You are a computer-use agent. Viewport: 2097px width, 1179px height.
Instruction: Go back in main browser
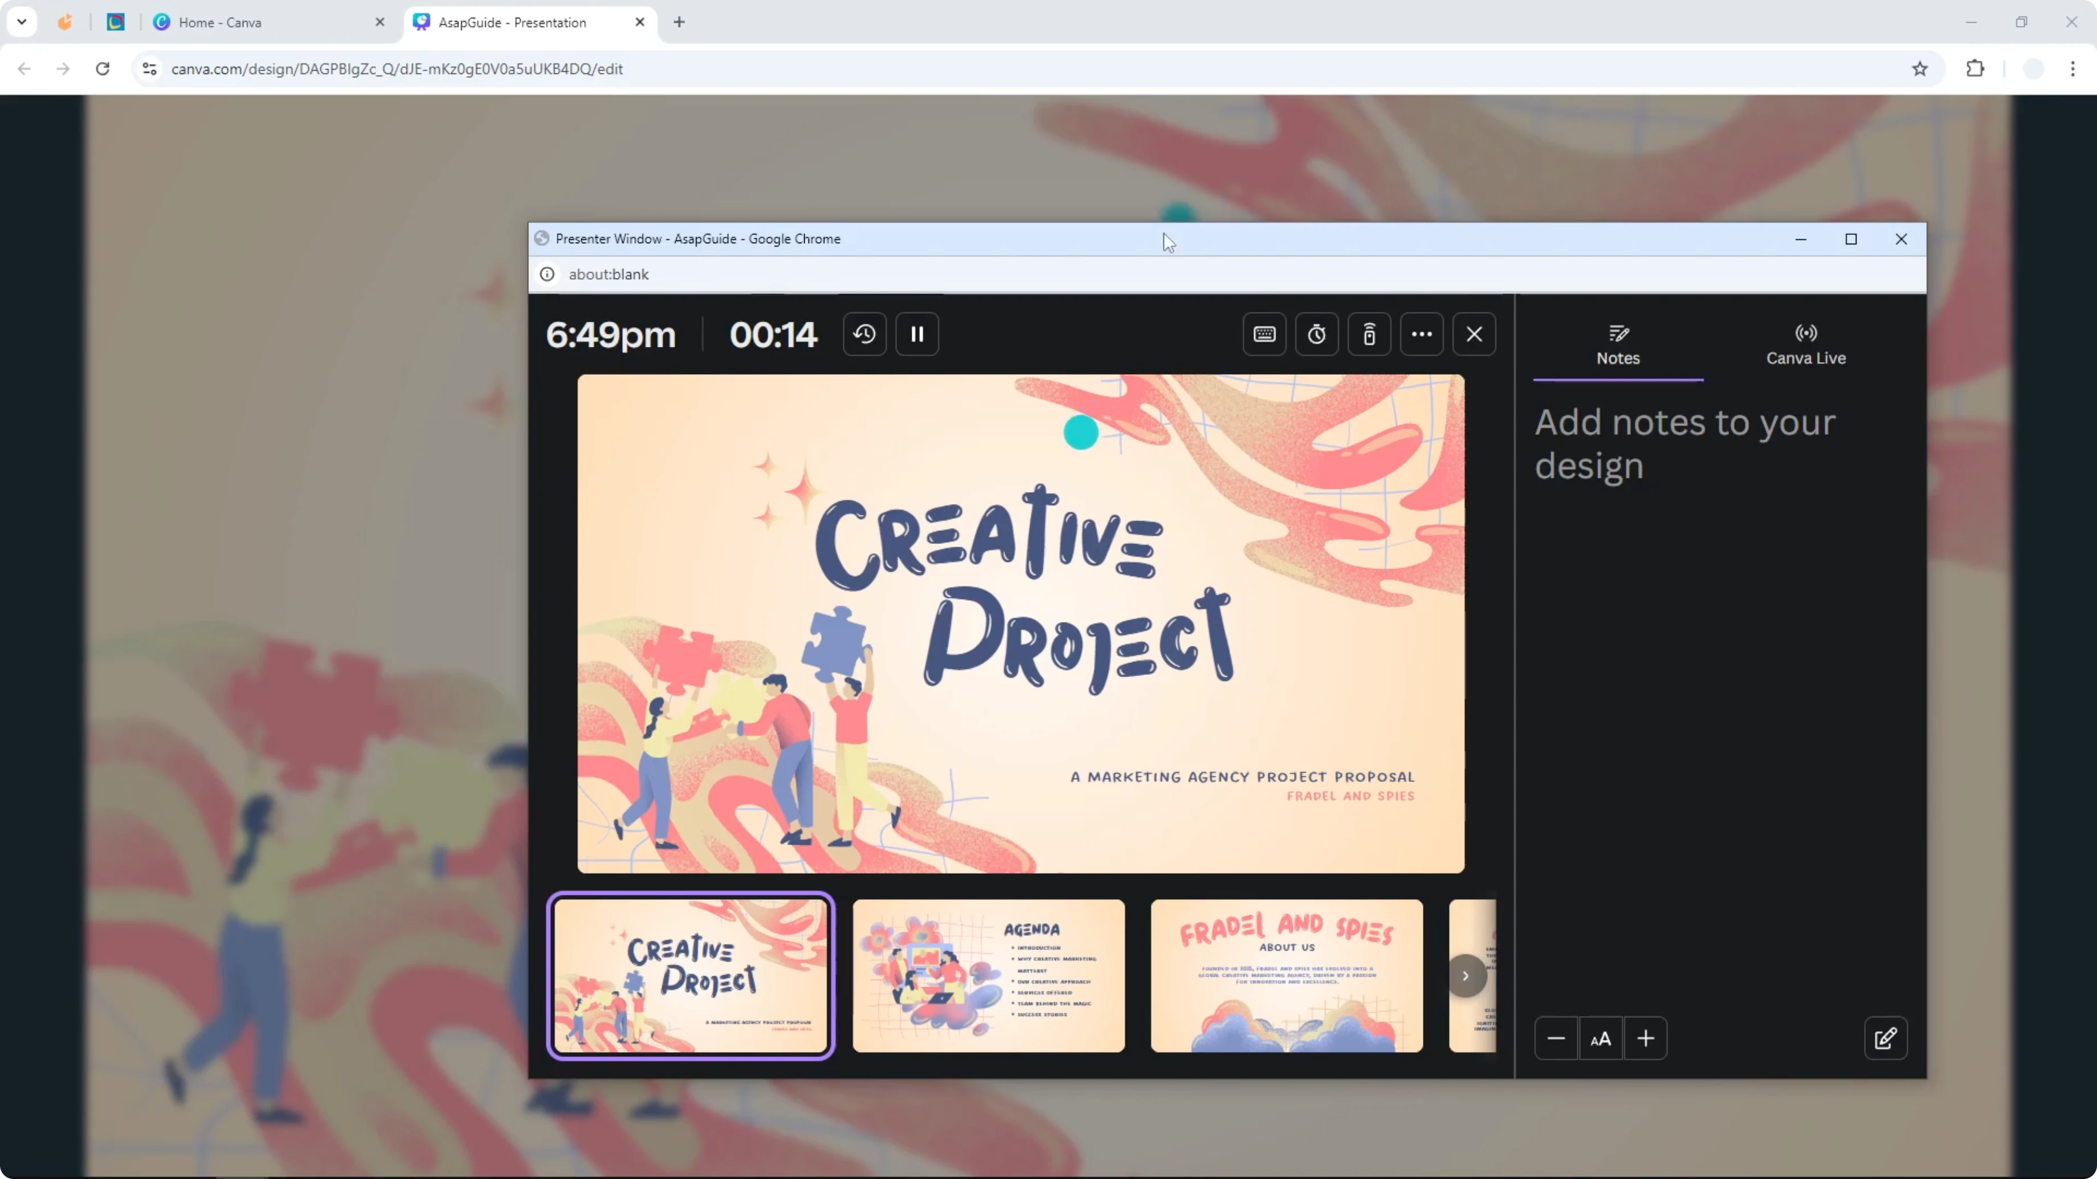(25, 69)
